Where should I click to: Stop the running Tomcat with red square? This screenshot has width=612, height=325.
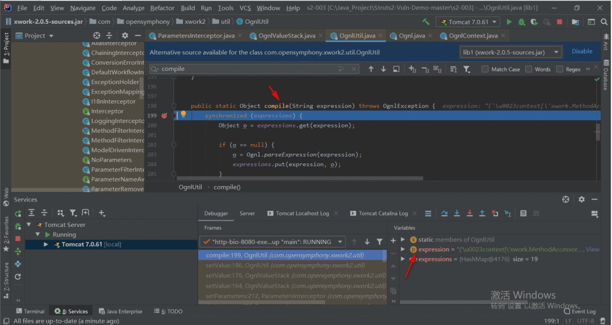point(559,22)
